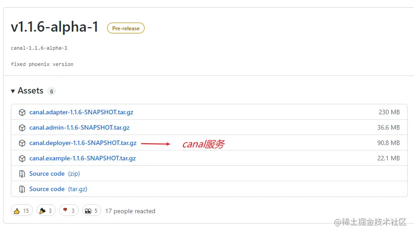Select the 90.8 MB file size
Screen dimensions: 414x234
(x=388, y=143)
